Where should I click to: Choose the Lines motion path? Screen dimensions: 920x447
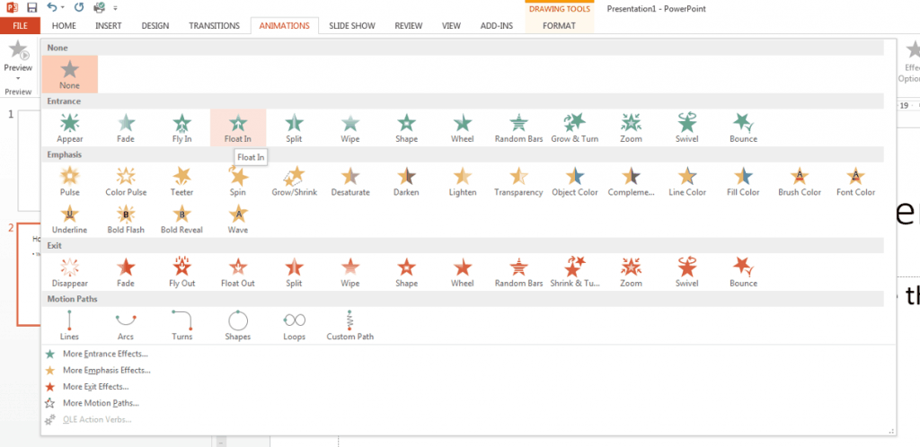(x=70, y=326)
